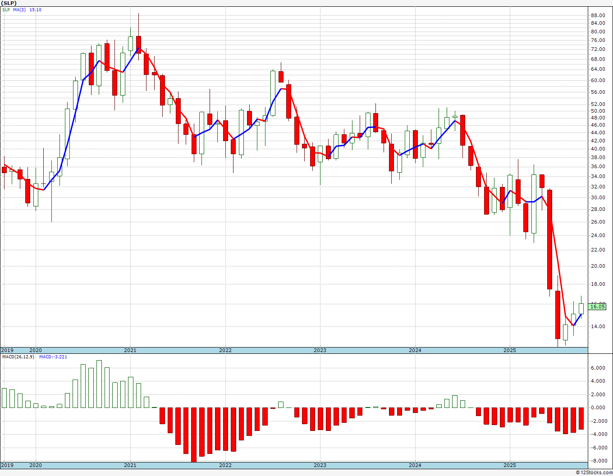Select the 56.00 price axis label
Viewport: 613px width, 476px height.
(x=598, y=92)
